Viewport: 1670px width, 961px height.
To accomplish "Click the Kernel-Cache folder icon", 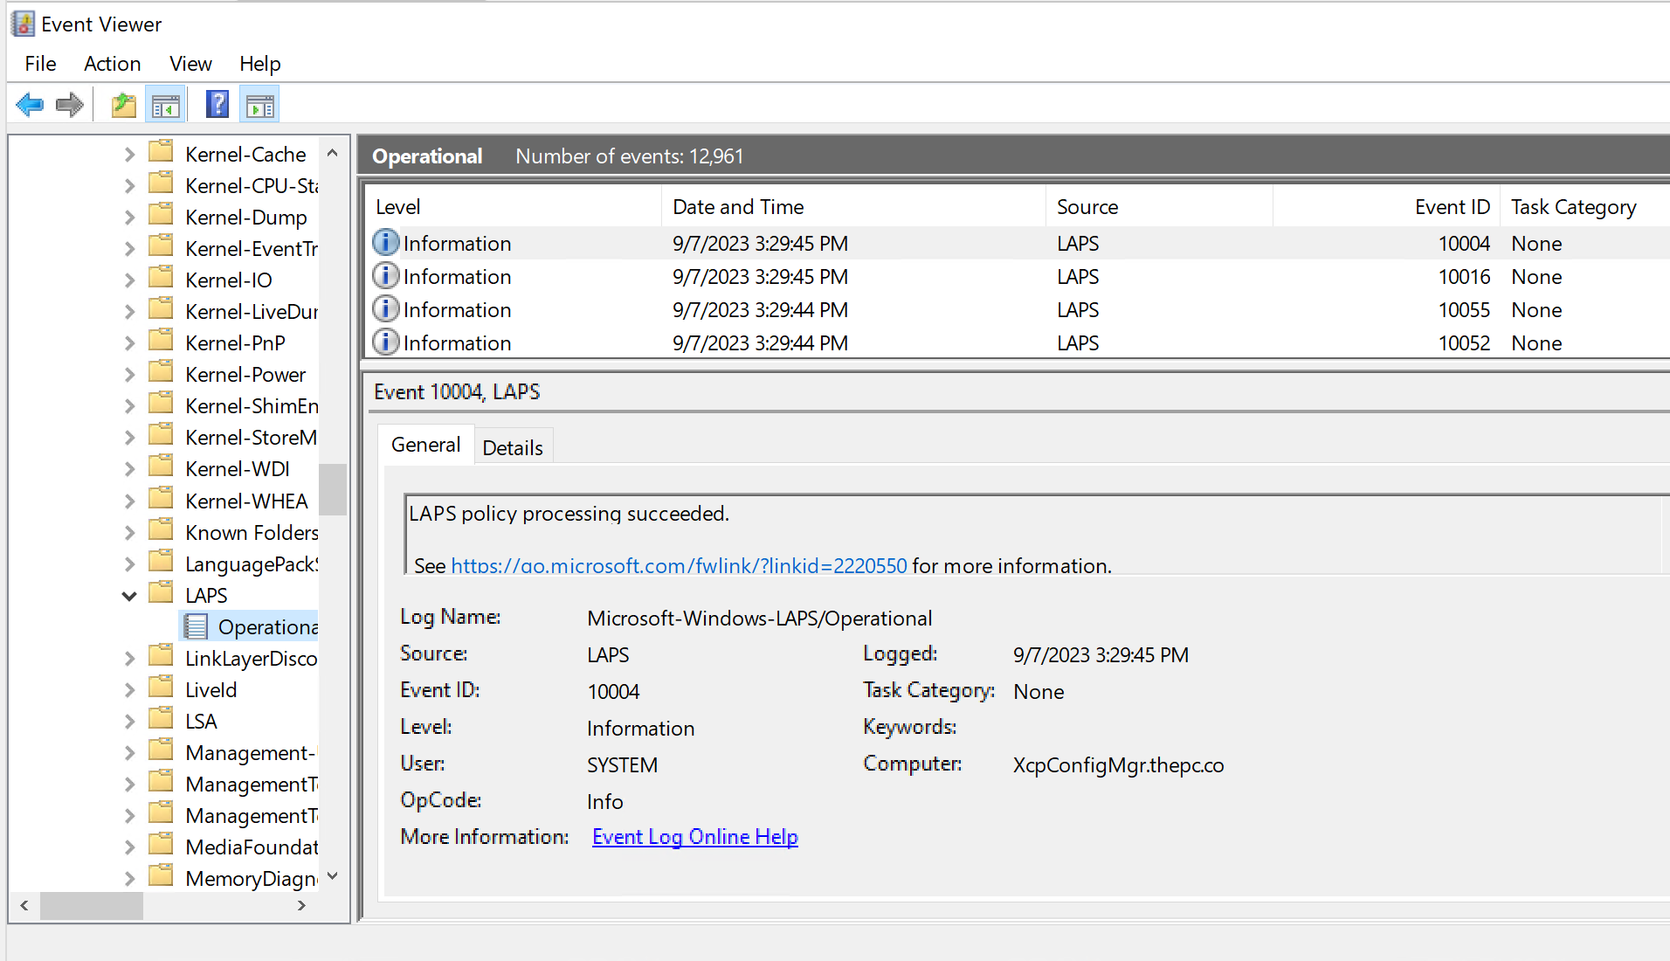I will pyautogui.click(x=161, y=153).
